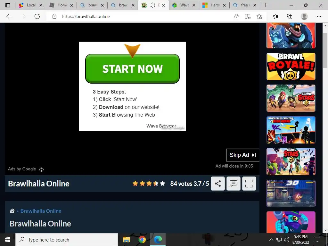Open the Action Center notifications

(317, 240)
